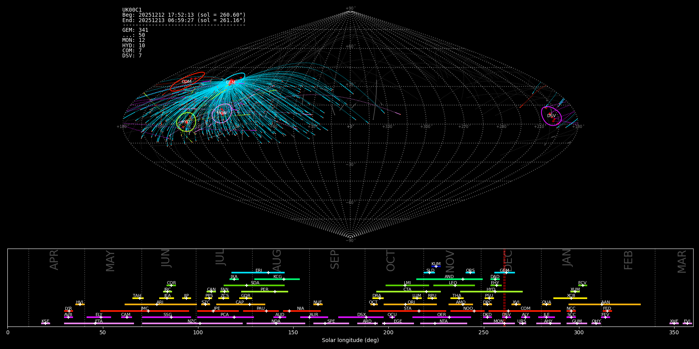Screen dimensions: 699x349
Task: Click the red COM radiant ellipse on sky map
Action: (187, 82)
